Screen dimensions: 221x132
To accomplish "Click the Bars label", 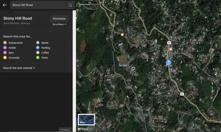I will [x=11, y=53].
